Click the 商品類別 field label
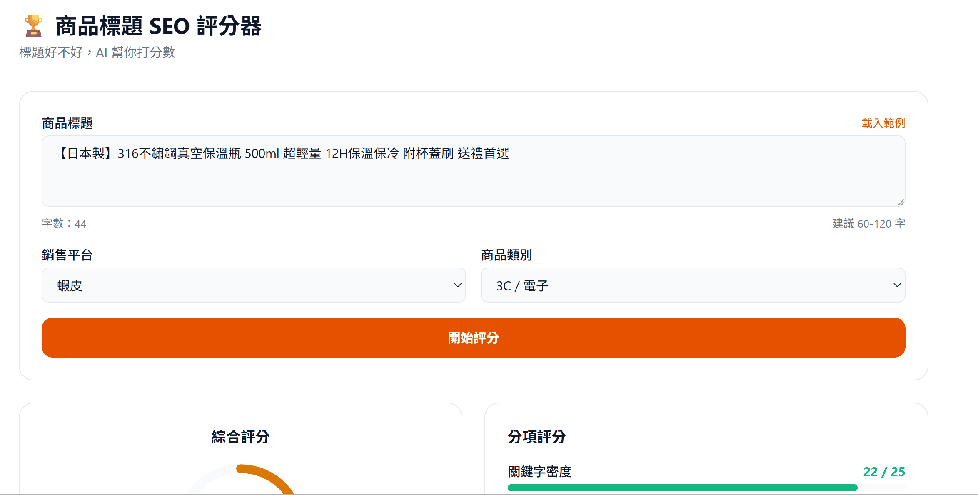The image size is (978, 495). click(506, 255)
